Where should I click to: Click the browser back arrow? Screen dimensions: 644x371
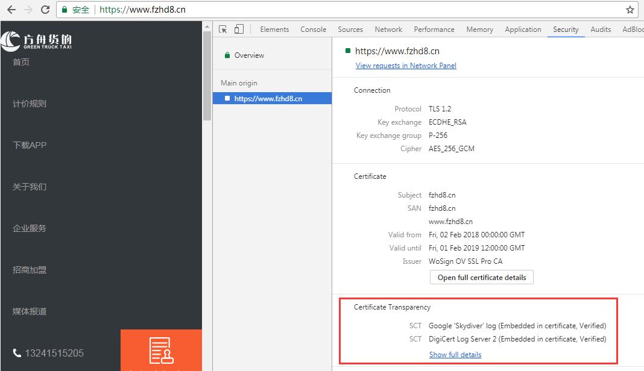click(11, 10)
